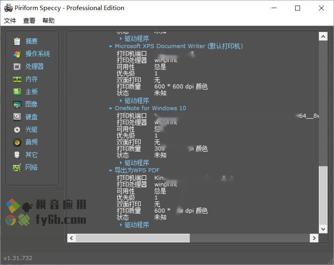Screen dimensions: 334x265
Task: Go to 内存 section label
Action: (32, 79)
